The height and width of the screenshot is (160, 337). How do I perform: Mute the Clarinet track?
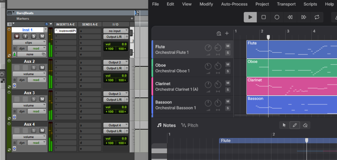pos(228,83)
